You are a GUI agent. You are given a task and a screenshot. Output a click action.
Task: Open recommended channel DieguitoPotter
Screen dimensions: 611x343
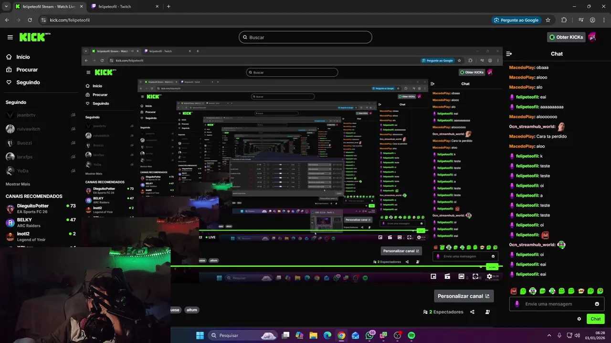click(x=41, y=209)
